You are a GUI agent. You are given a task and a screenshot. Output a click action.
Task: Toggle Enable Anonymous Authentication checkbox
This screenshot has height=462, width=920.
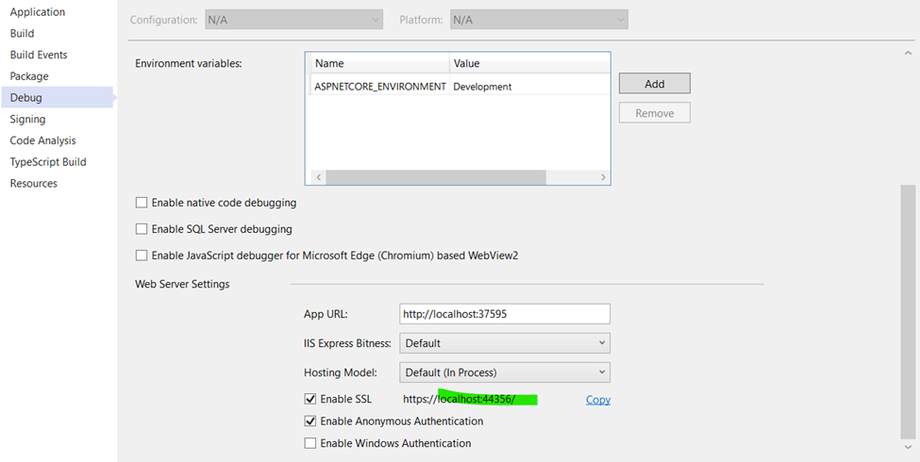(310, 421)
